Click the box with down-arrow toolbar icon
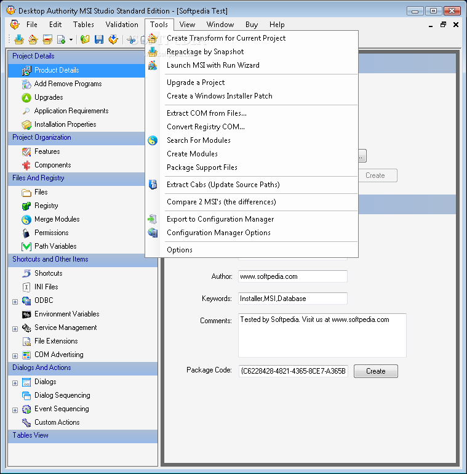Image resolution: width=467 pixels, height=474 pixels. pos(113,39)
